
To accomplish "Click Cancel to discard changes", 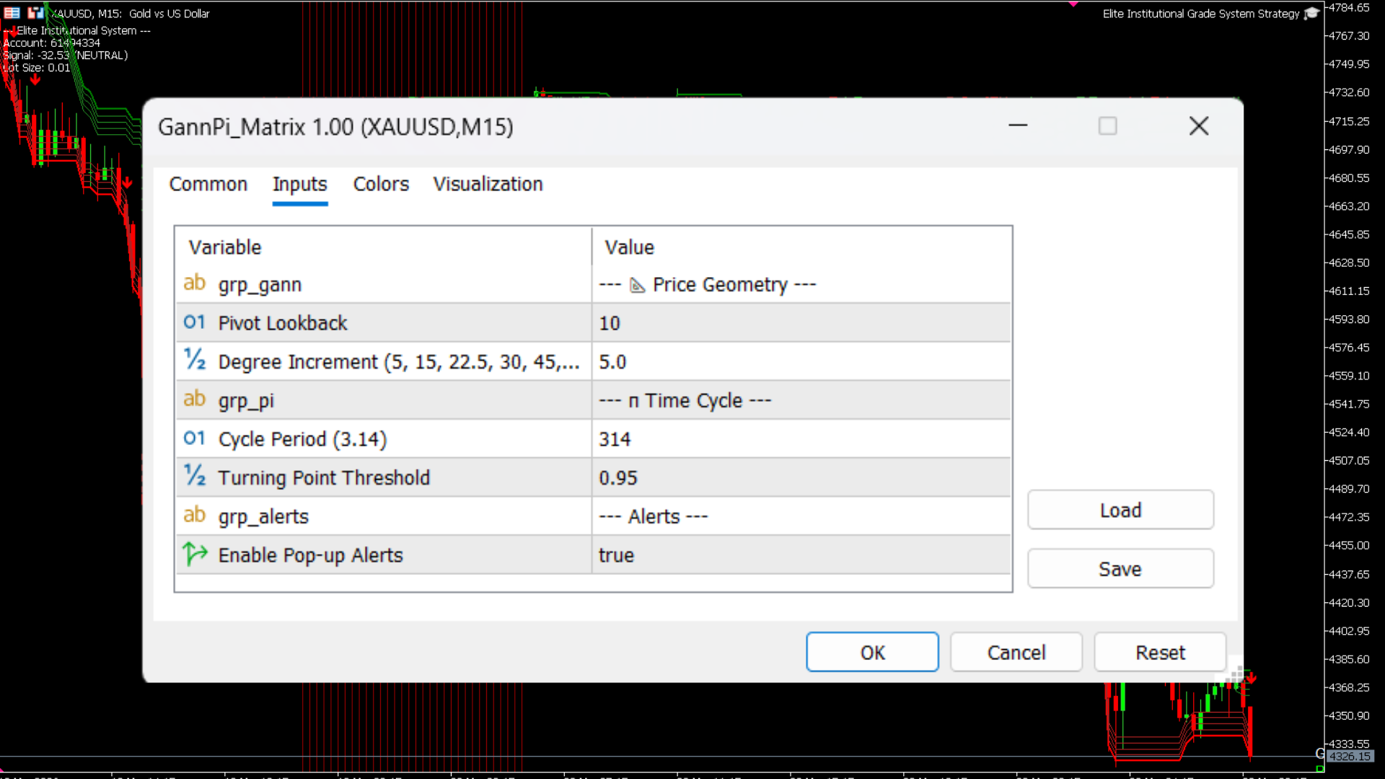I will [1016, 651].
